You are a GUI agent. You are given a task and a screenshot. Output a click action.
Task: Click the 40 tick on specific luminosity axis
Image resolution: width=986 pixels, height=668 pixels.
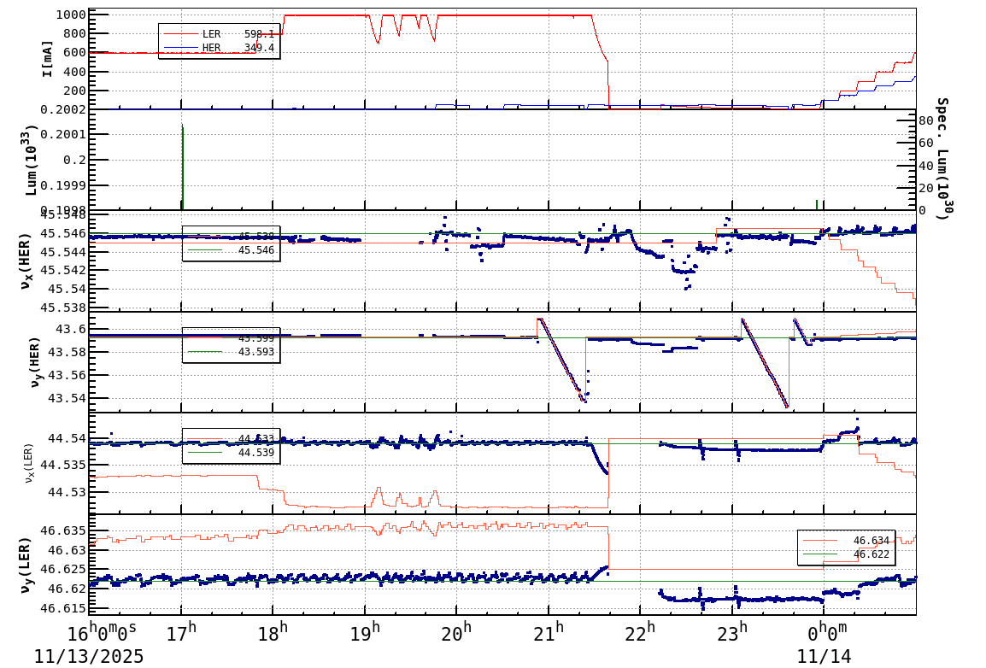click(925, 166)
